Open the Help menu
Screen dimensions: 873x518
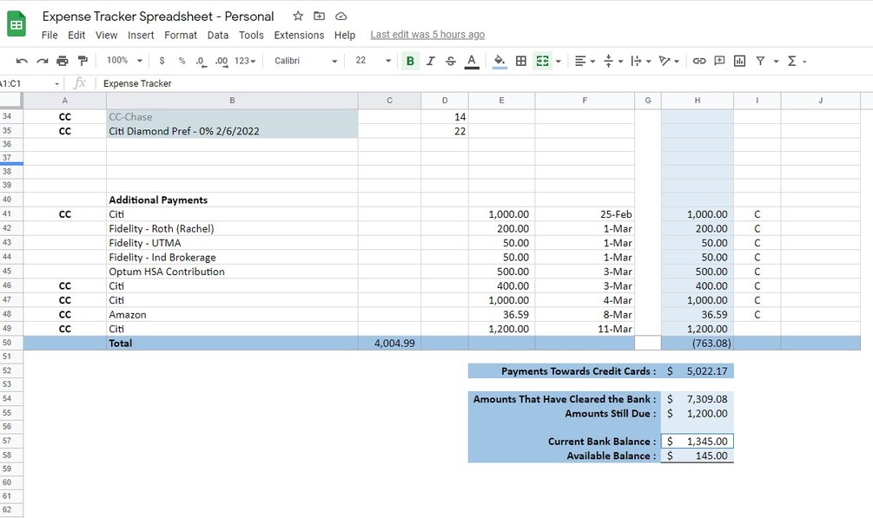coord(345,35)
